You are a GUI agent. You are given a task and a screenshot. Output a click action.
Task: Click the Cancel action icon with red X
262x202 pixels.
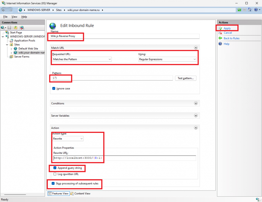click(220, 33)
